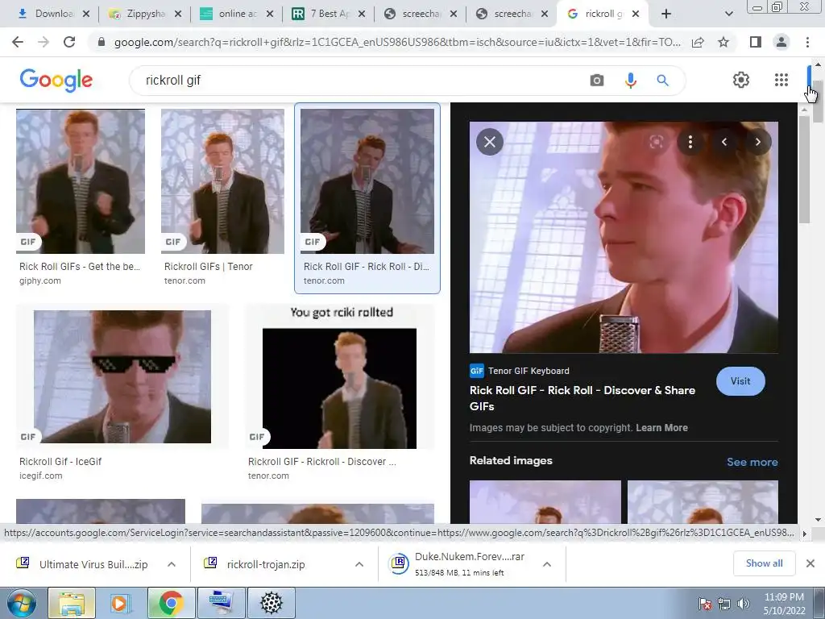Close the Zippyshare tab

(178, 15)
